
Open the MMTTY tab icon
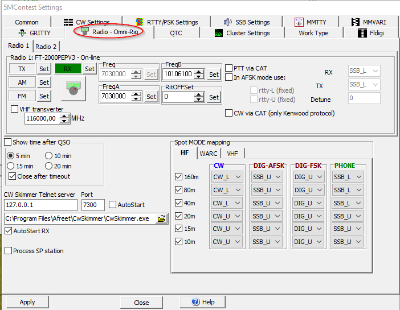click(x=299, y=22)
